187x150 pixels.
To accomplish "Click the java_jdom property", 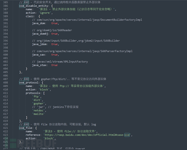I will point(39,44).
